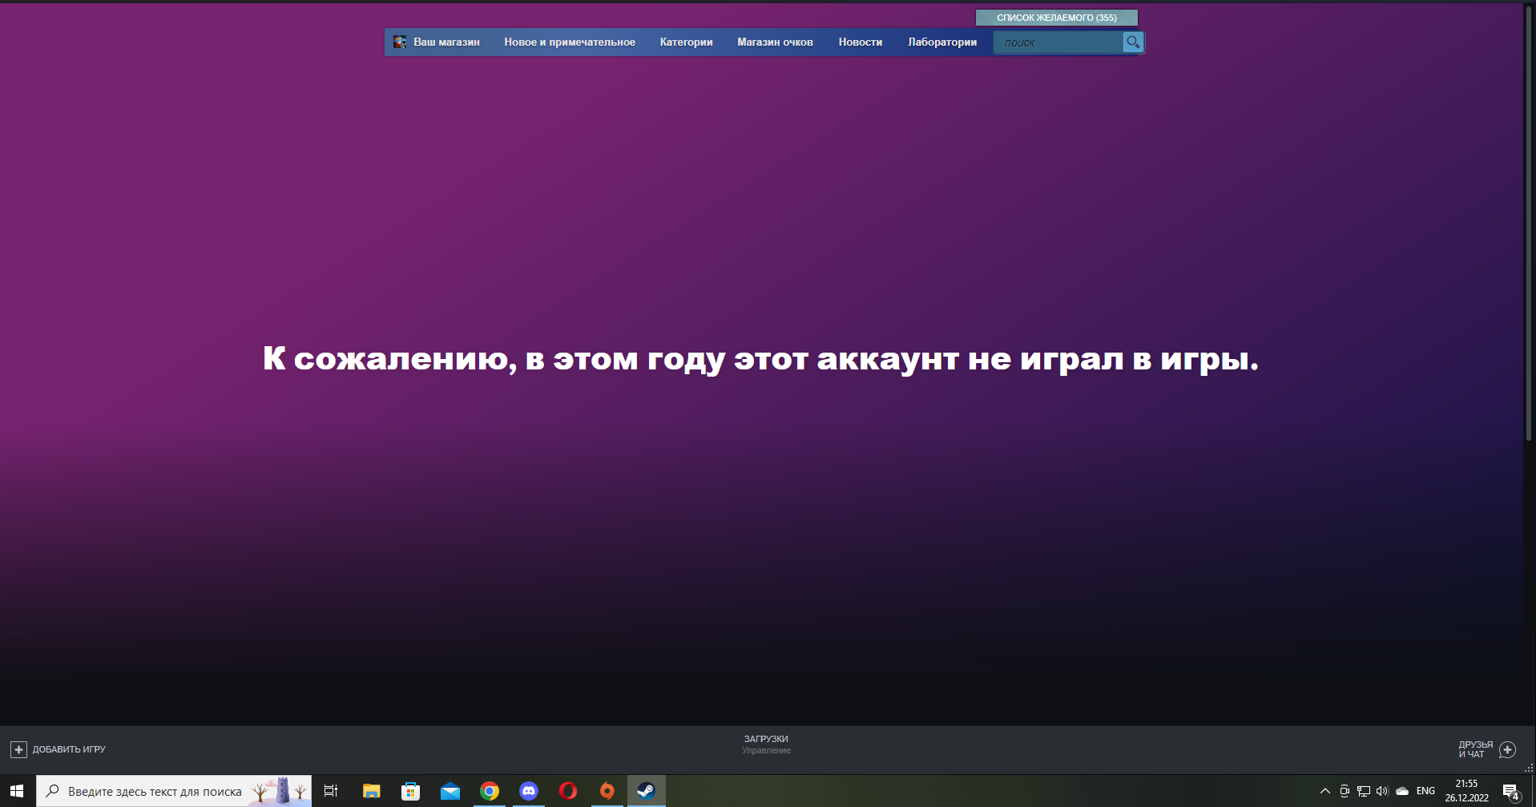Image resolution: width=1536 pixels, height=807 pixels.
Task: Launch Microsoft Store from taskbar
Action: [410, 791]
